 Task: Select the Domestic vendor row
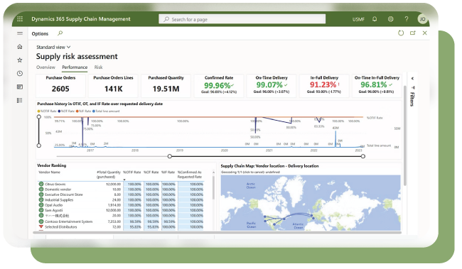pos(121,190)
